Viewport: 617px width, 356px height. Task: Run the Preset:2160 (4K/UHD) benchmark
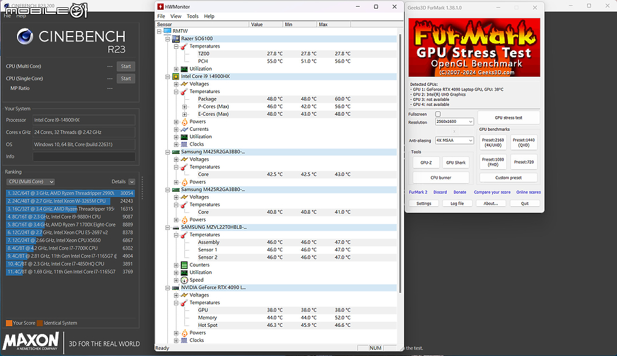click(x=493, y=142)
